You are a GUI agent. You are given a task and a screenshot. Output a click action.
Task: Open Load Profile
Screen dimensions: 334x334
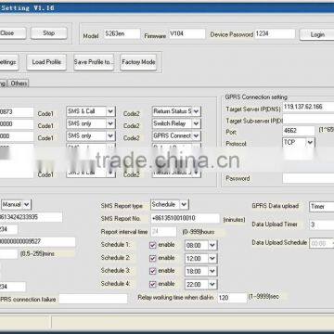(x=46, y=62)
